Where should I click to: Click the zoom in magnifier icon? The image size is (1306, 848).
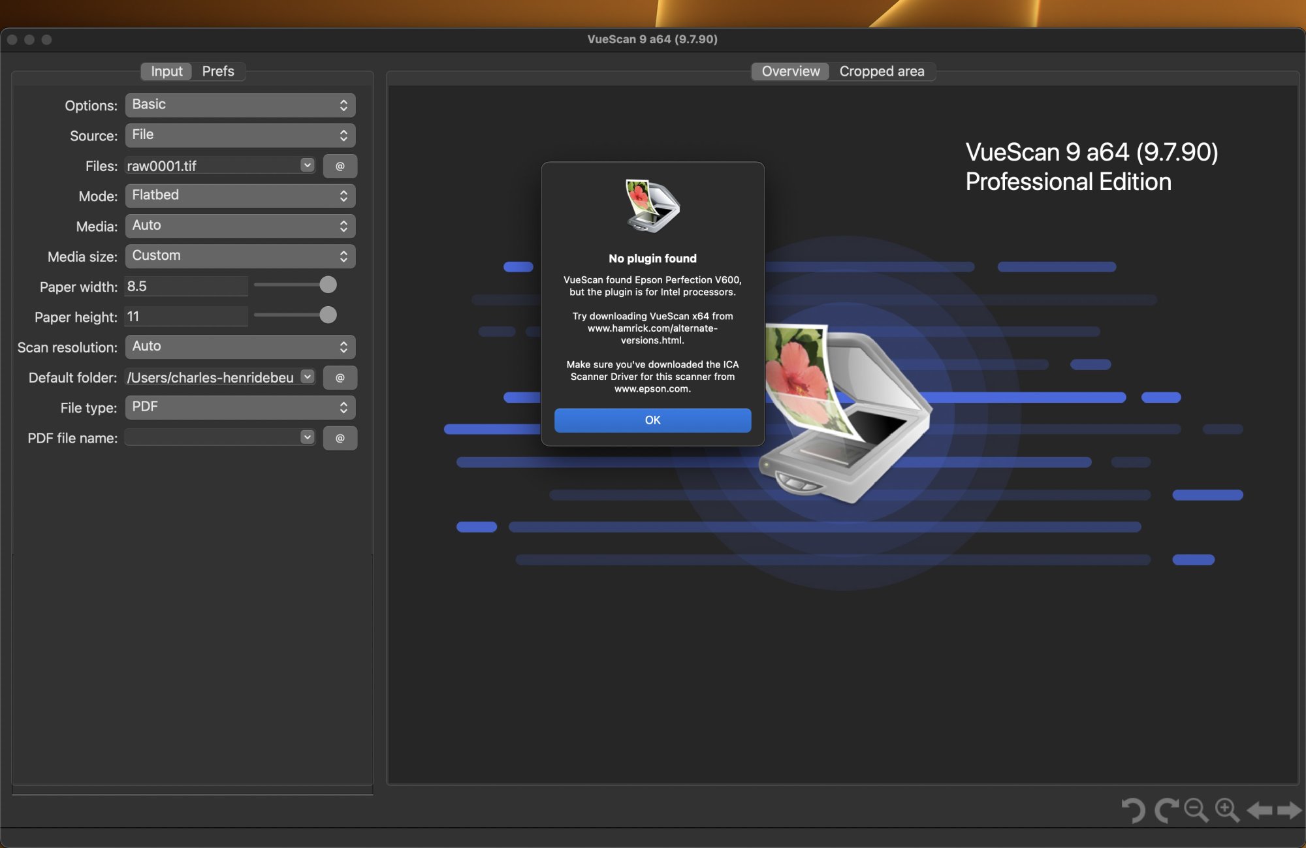(1227, 810)
